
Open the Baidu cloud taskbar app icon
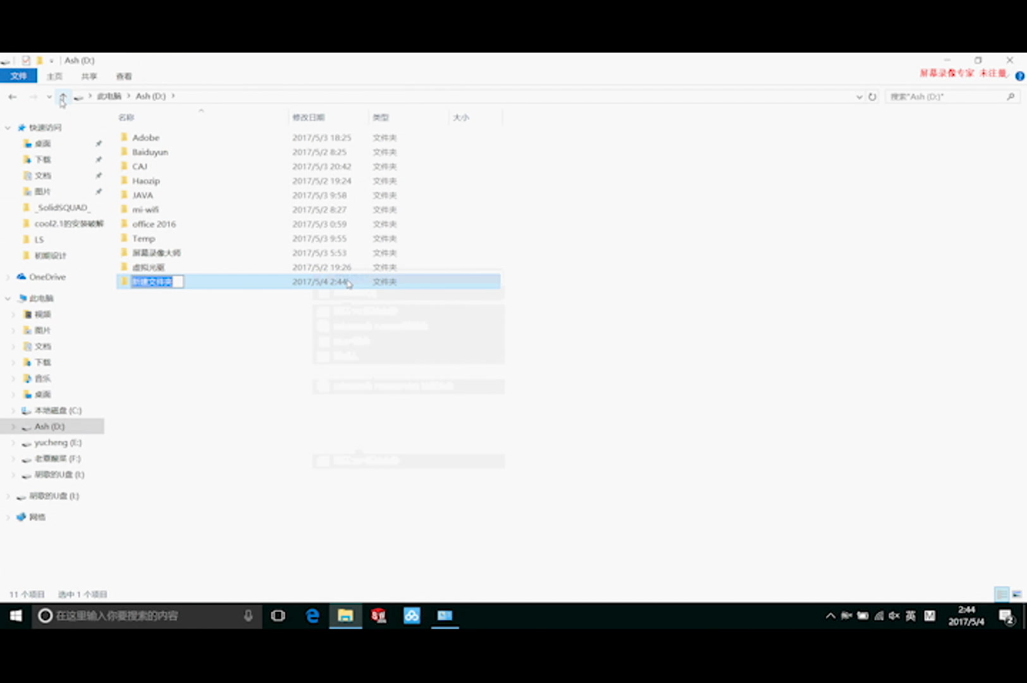(x=412, y=616)
